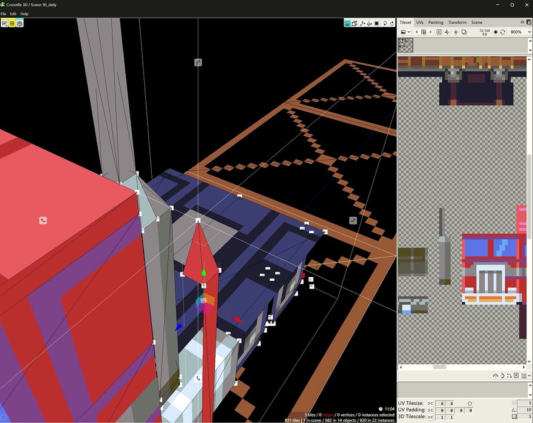Open the Painting tab
The image size is (533, 423).
coord(435,22)
